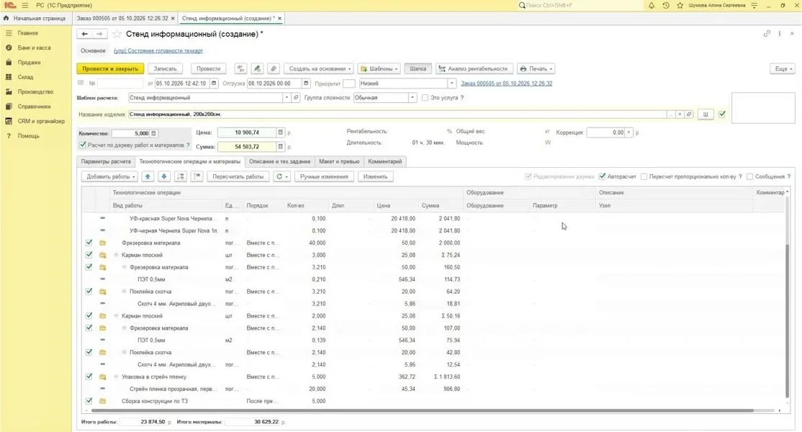Move row down with blue arrow

(x=163, y=176)
